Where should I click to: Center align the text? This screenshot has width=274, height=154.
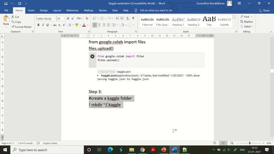click(x=99, y=25)
